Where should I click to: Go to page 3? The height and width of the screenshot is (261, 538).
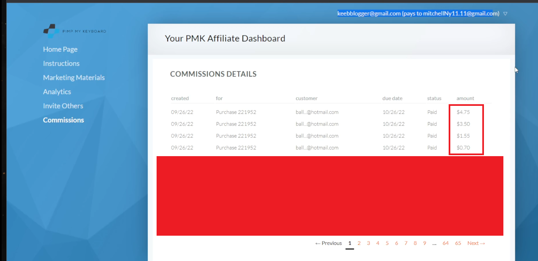[369, 243]
